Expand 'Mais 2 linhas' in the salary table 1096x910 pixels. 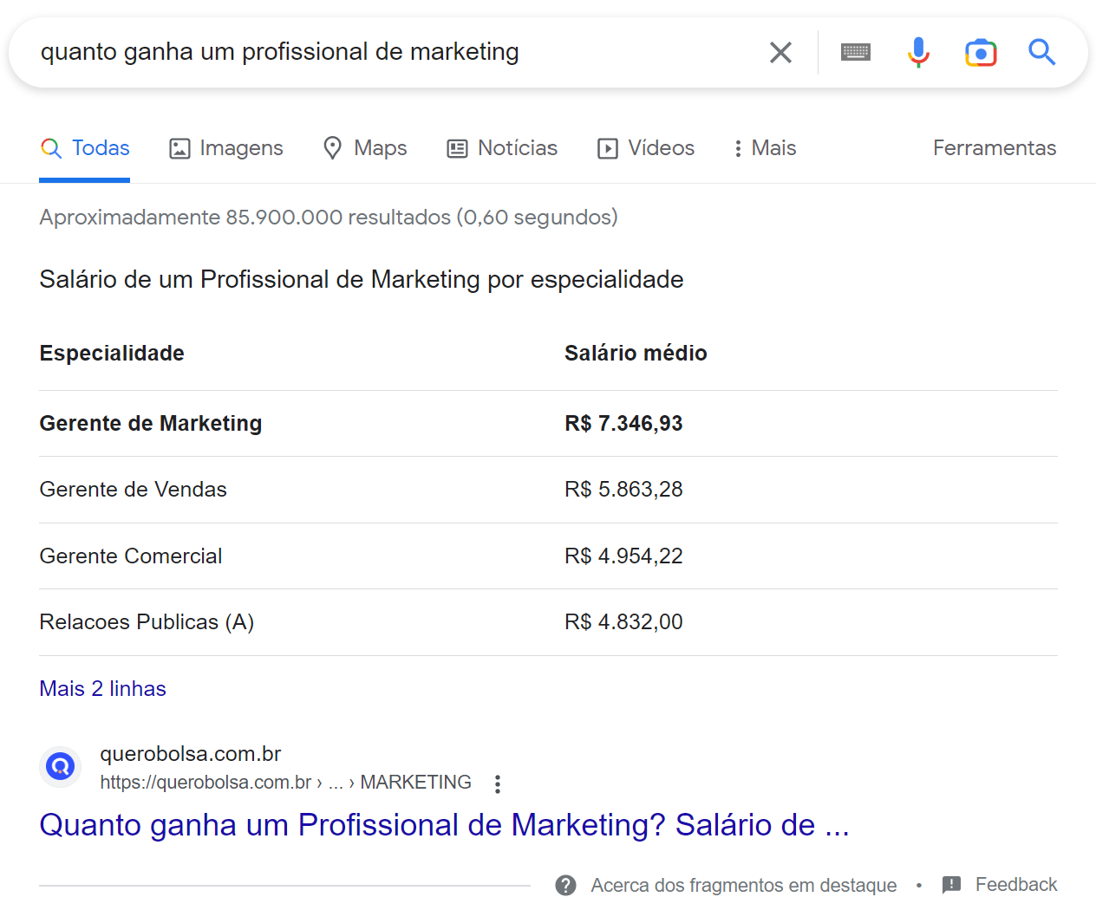click(102, 688)
